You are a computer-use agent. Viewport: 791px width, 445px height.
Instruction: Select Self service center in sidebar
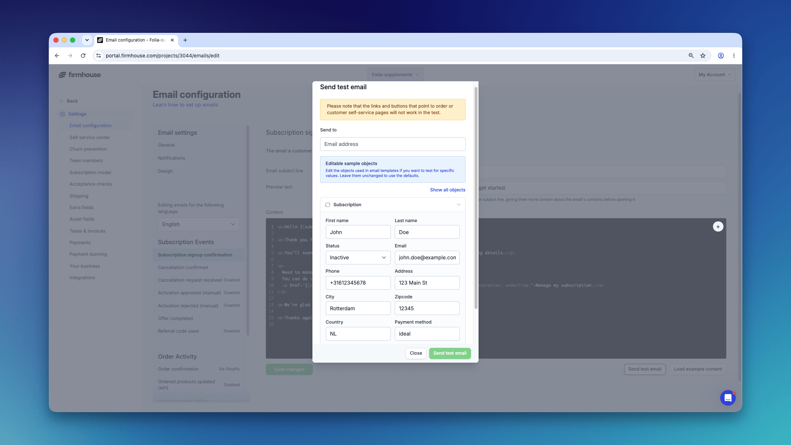tap(90, 138)
